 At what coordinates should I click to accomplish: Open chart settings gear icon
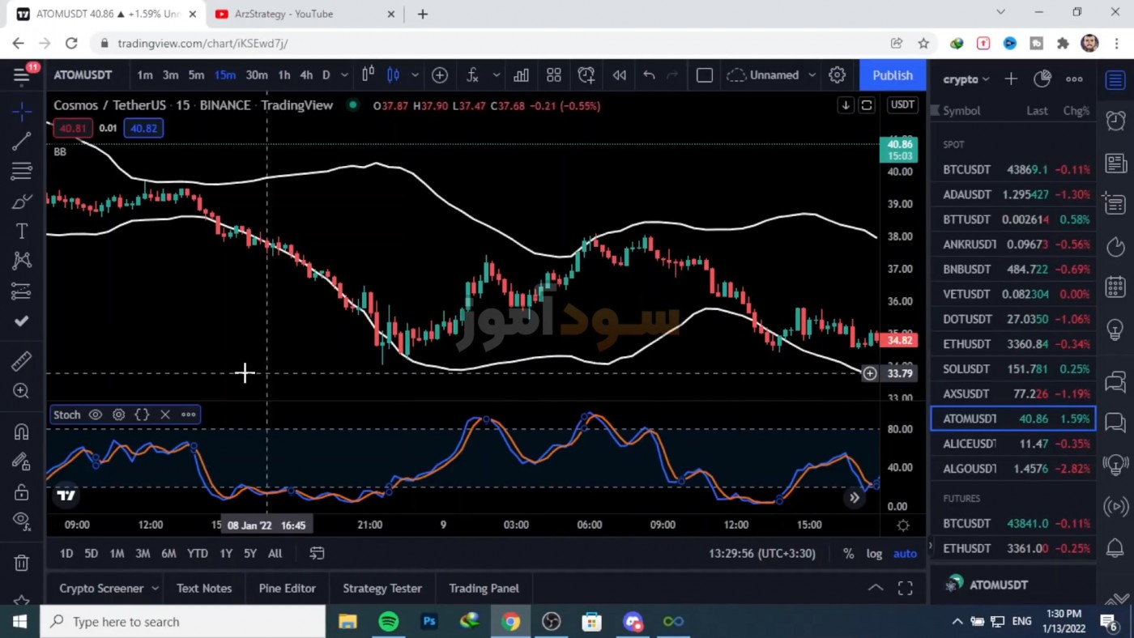click(838, 75)
